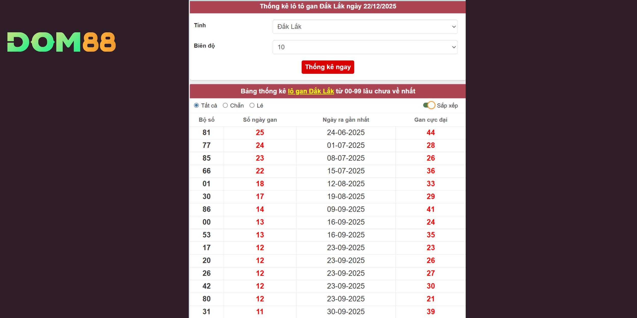Image resolution: width=637 pixels, height=318 pixels.
Task: Select the Lẻ radio option
Action: [252, 105]
